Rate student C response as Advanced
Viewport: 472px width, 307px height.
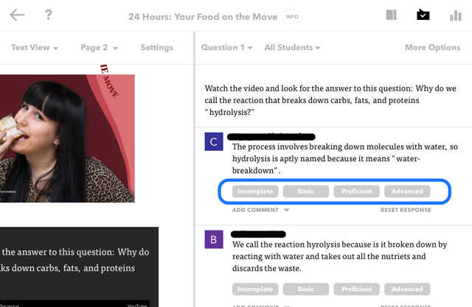coord(407,191)
